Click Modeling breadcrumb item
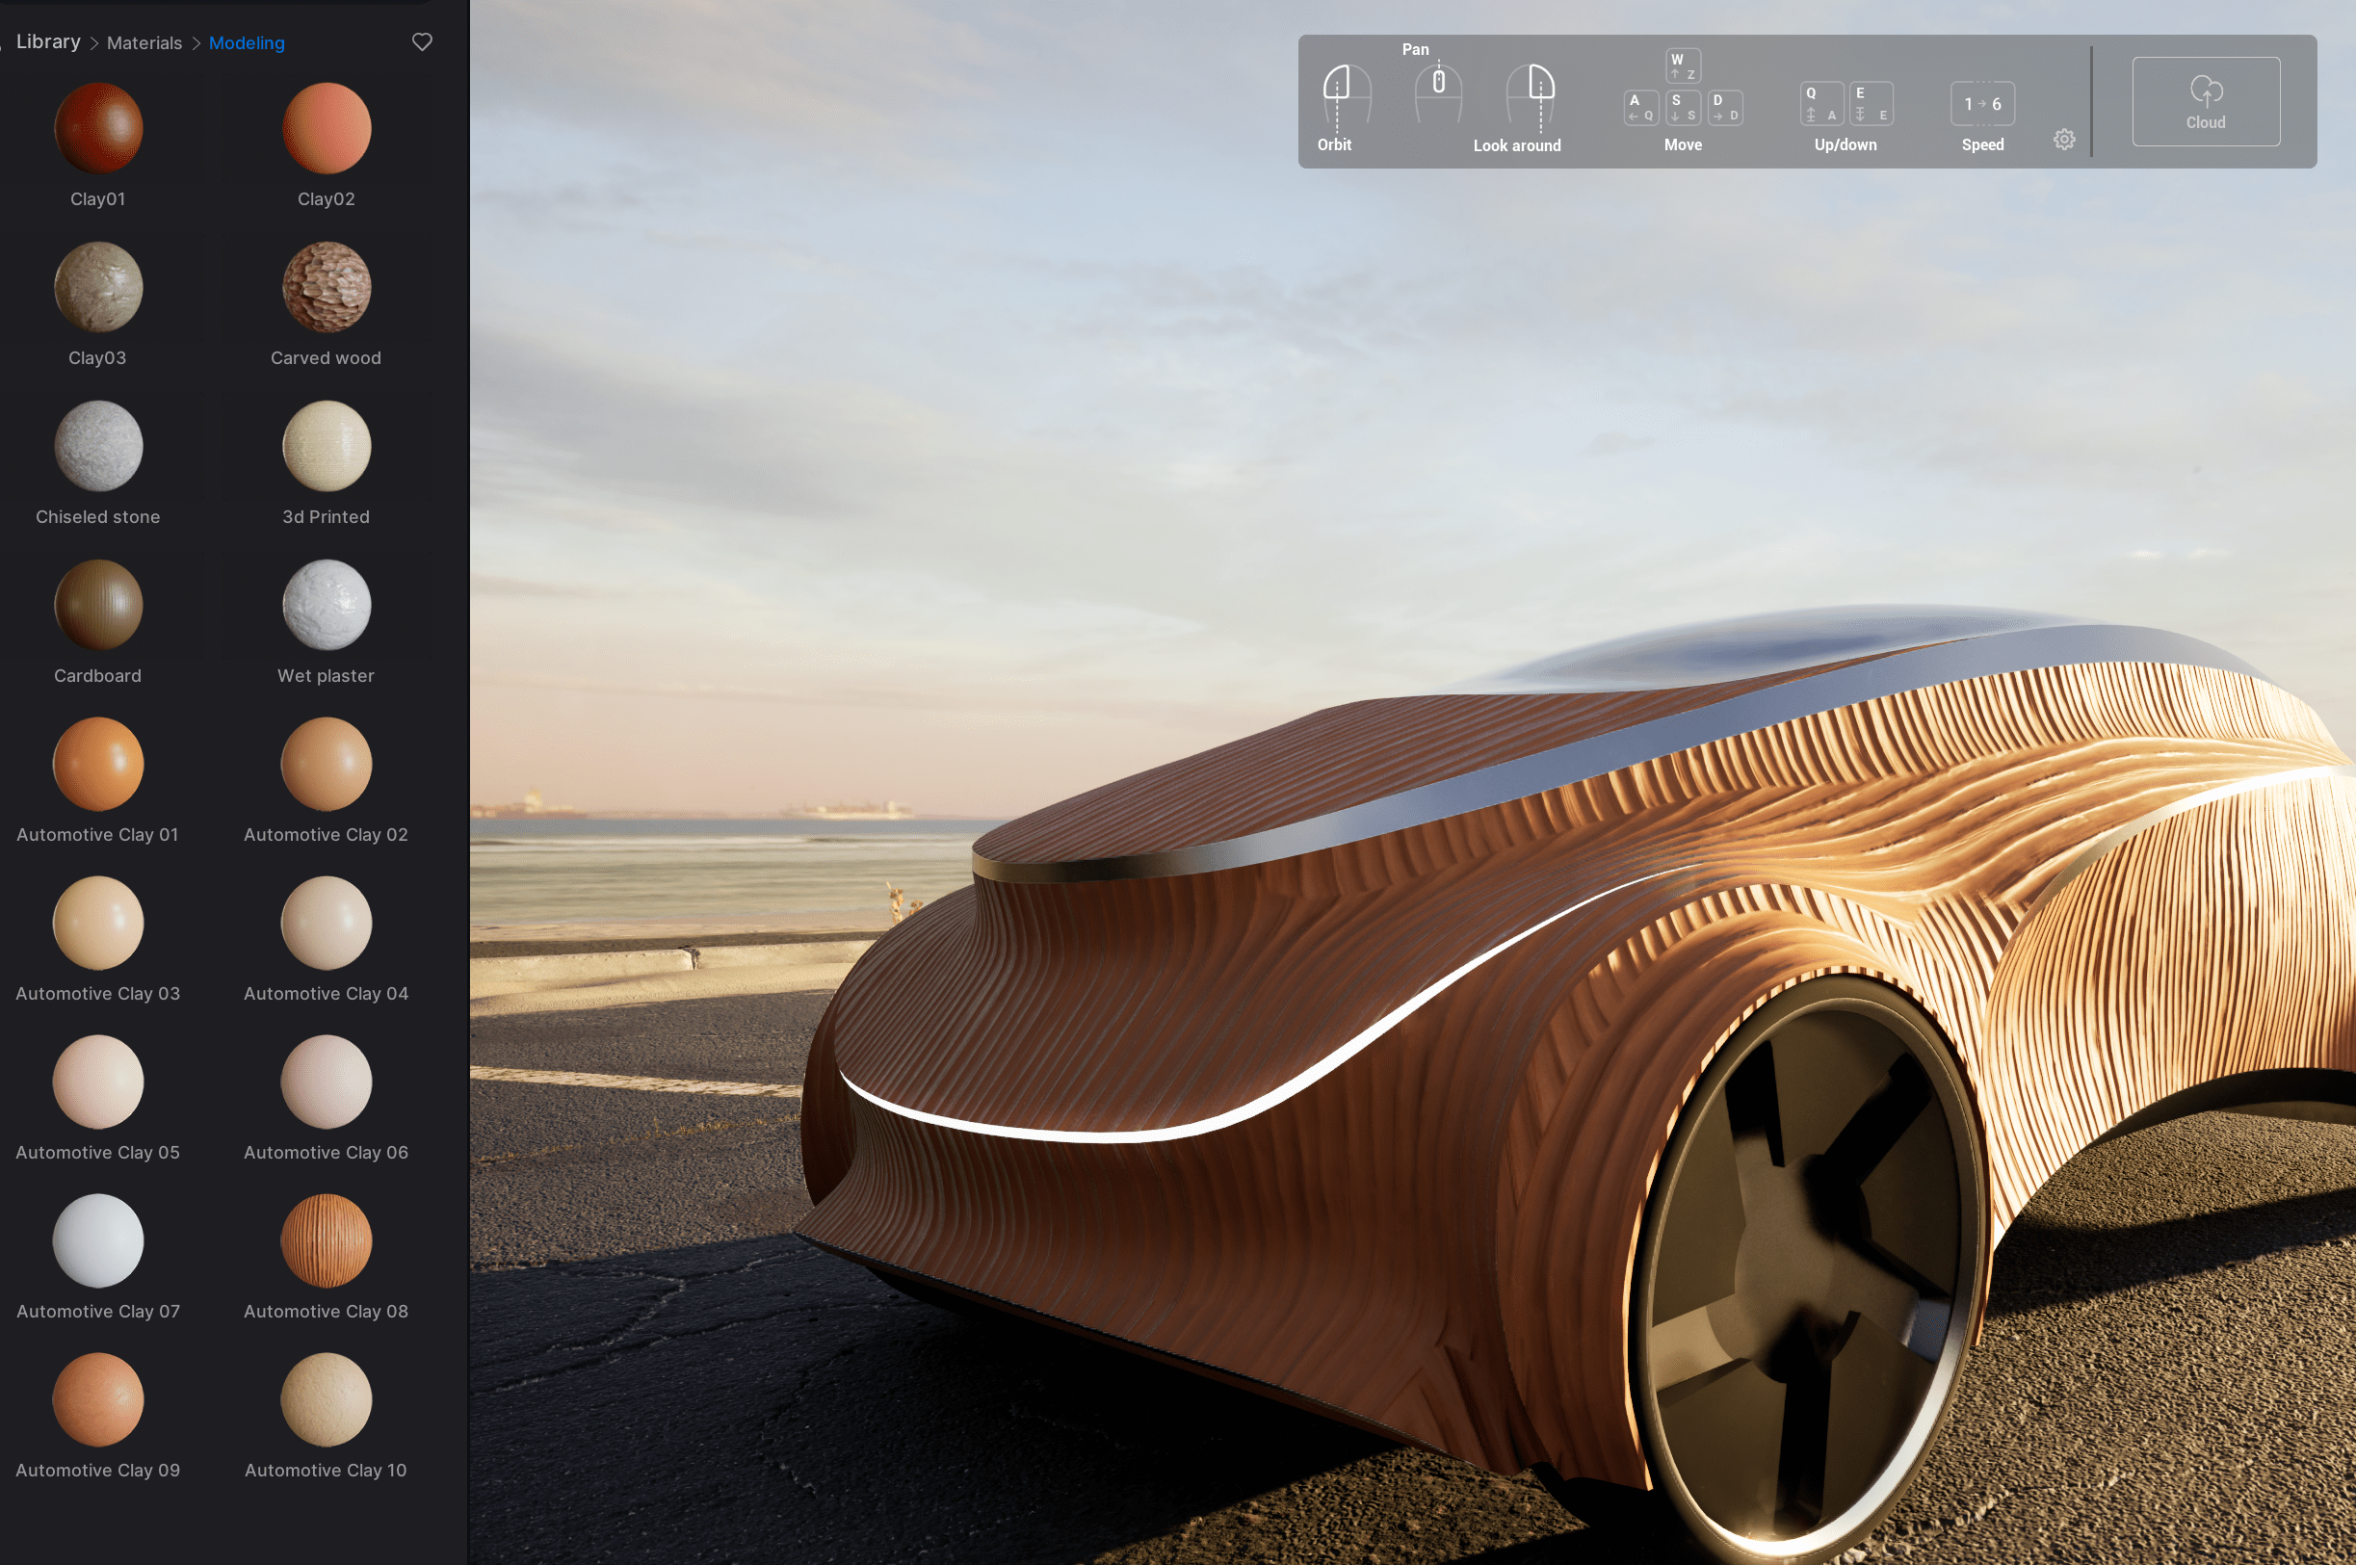 tap(247, 43)
